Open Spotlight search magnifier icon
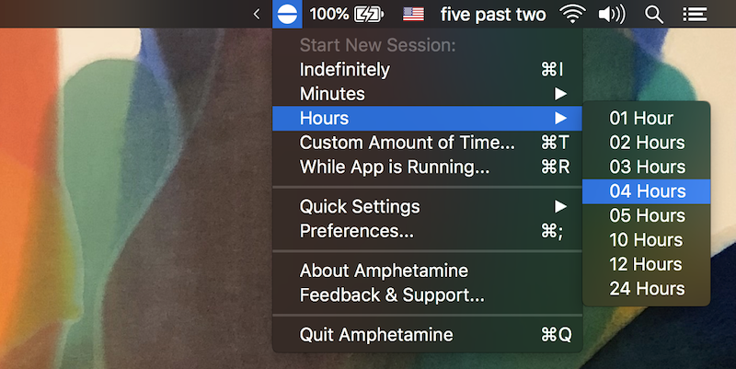 point(654,14)
